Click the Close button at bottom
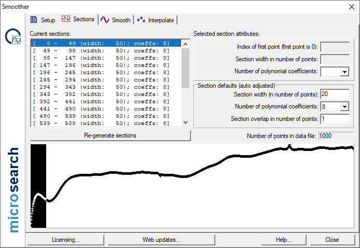This screenshot has height=248, width=360. pyautogui.click(x=332, y=240)
